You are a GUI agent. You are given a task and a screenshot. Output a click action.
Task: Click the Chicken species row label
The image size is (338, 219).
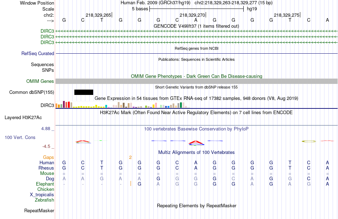pos(46,189)
